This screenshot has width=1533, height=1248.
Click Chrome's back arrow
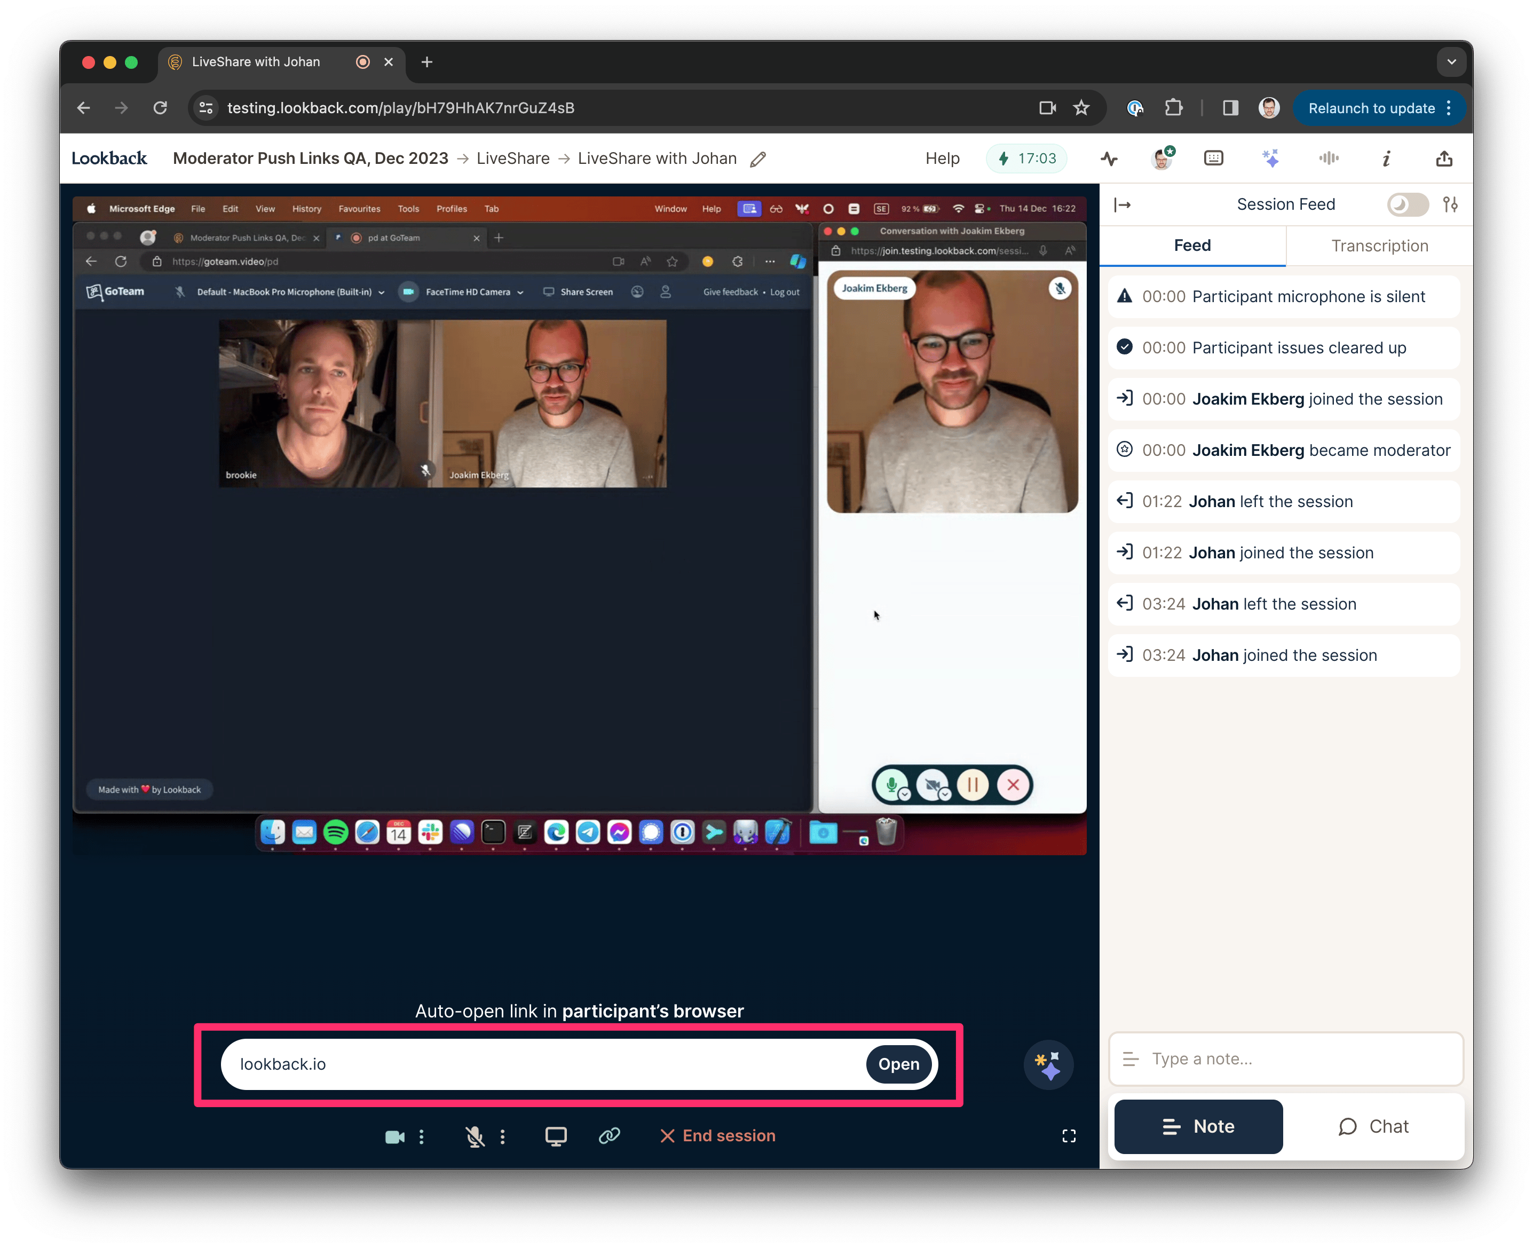83,108
